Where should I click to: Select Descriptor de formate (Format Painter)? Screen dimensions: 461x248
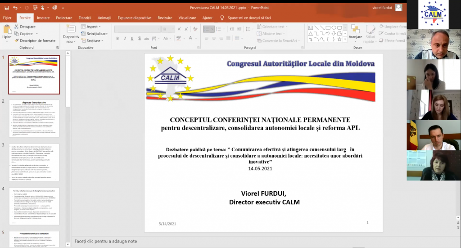(35, 41)
